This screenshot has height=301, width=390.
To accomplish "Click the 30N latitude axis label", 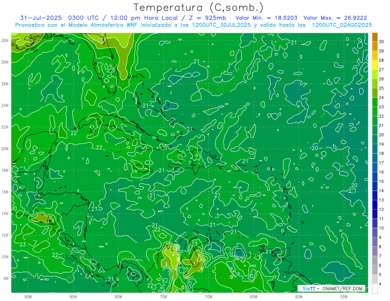I will pyautogui.click(x=5, y=41).
